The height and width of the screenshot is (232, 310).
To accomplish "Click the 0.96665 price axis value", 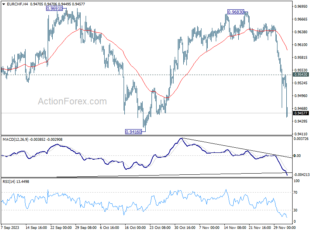I will click(x=301, y=19).
